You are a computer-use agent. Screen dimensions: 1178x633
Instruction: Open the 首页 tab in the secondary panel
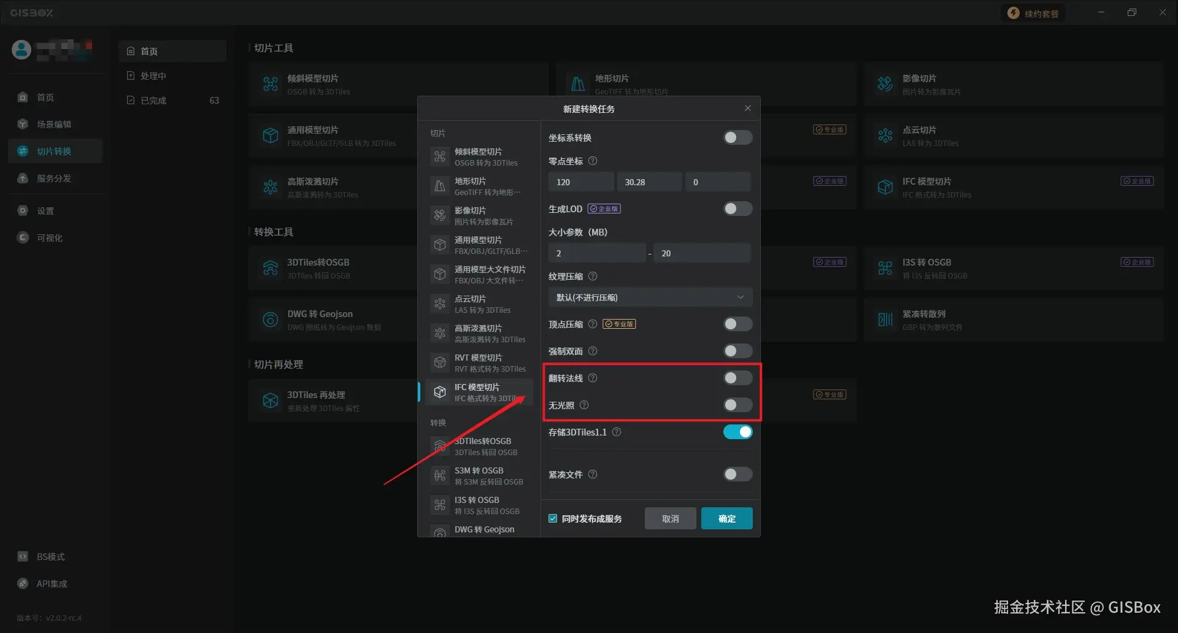172,52
